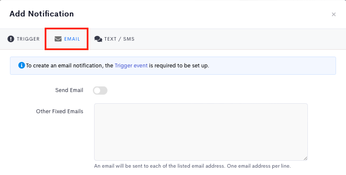Enable the Send Email switch
This screenshot has width=346, height=175.
pyautogui.click(x=100, y=90)
